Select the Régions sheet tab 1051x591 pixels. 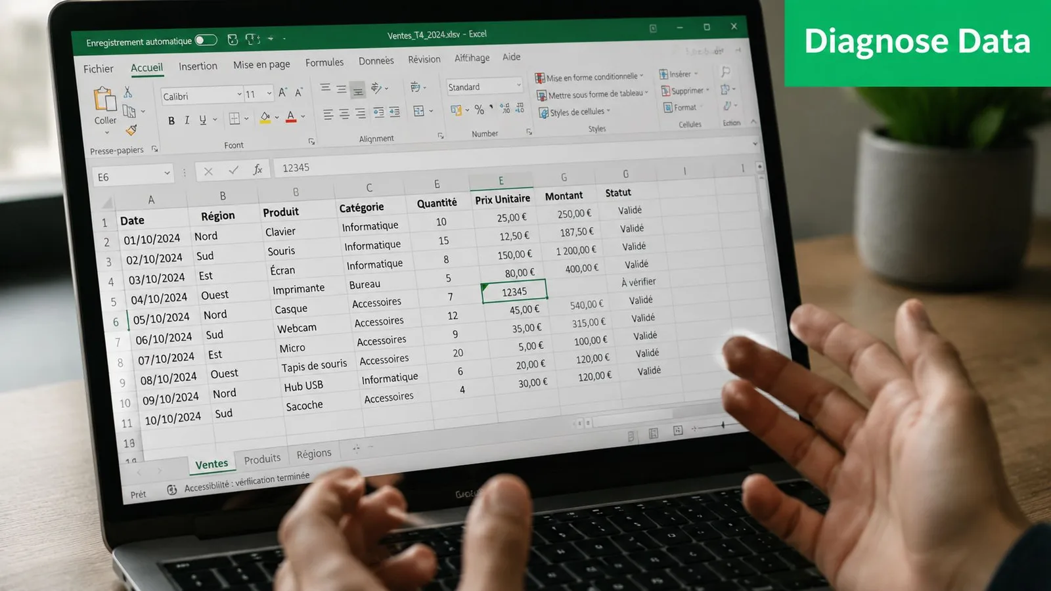(314, 453)
